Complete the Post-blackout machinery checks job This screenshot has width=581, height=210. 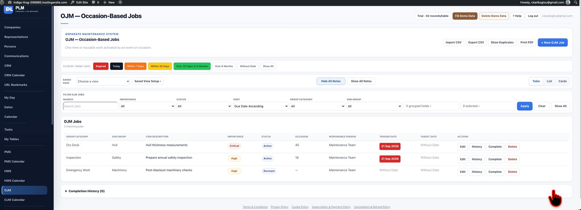click(495, 172)
